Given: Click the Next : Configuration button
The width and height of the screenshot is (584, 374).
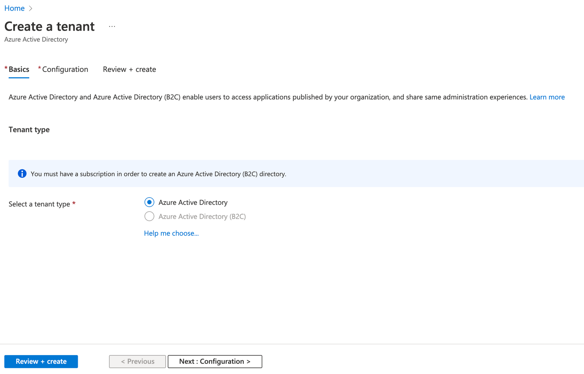Looking at the screenshot, I should pyautogui.click(x=215, y=361).
